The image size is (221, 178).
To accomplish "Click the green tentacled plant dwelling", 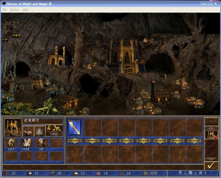I will [x=49, y=107].
